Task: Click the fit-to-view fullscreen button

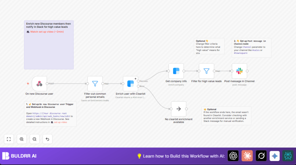Action: tap(9, 139)
